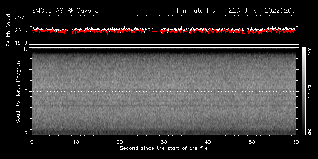The width and height of the screenshot is (318, 159).
Task: Click the 'Second since the start of the file' label
Action: coord(164,148)
